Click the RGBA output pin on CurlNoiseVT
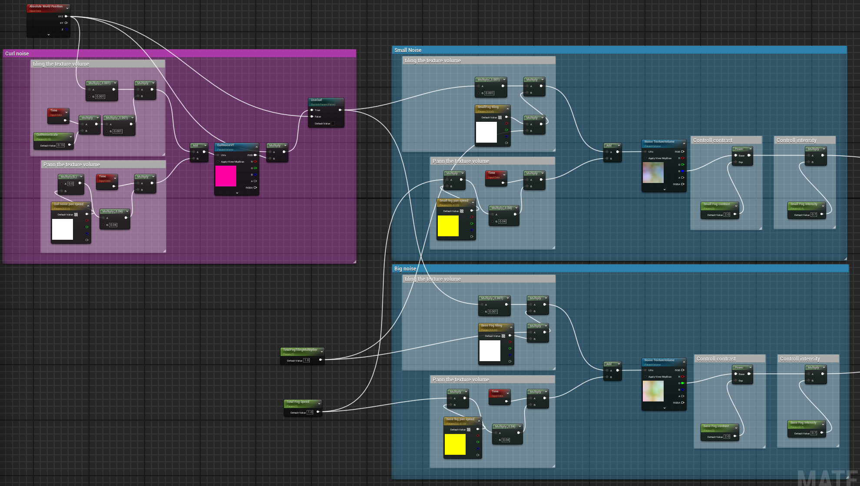Viewport: 860px width, 486px height. 255,188
